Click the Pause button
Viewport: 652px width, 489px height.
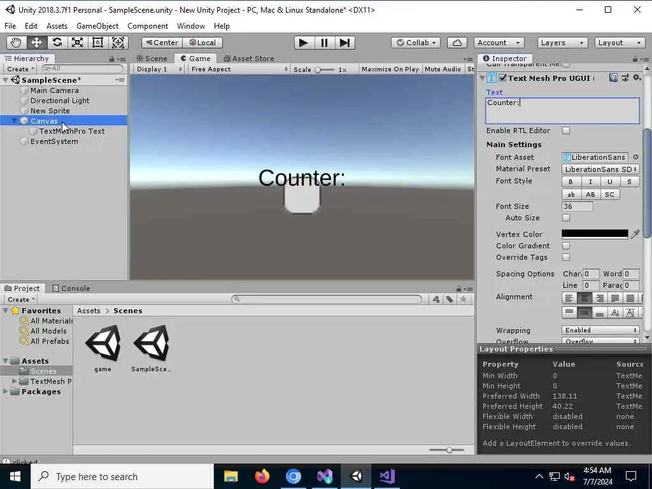[324, 43]
